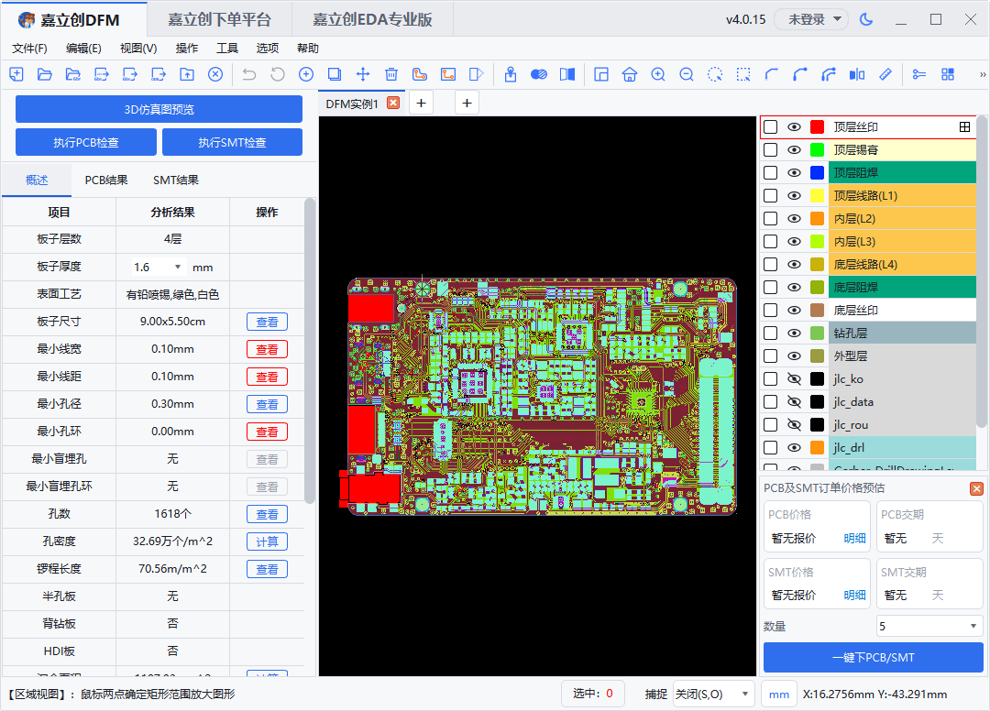Image resolution: width=990 pixels, height=711 pixels.
Task: Click the split view book icon
Action: [567, 74]
